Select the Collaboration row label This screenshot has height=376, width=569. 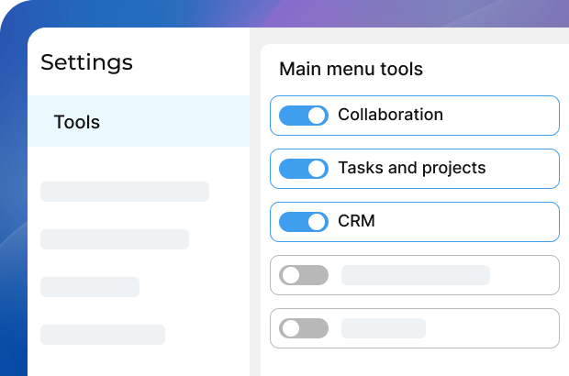click(390, 115)
